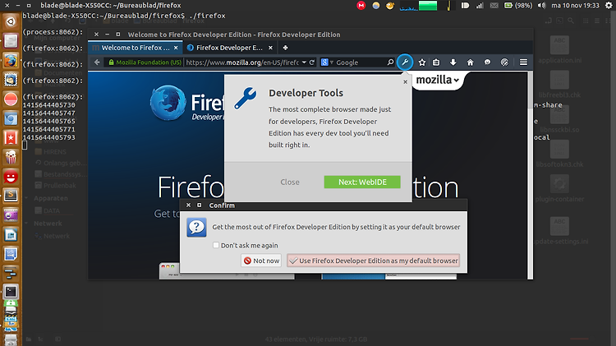
Task: Switch to 'Welcome to Firefox' tab
Action: tap(136, 48)
